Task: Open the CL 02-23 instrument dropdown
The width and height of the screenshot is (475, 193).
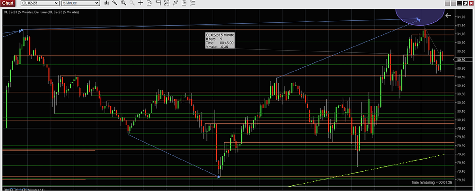Action: (x=40, y=3)
